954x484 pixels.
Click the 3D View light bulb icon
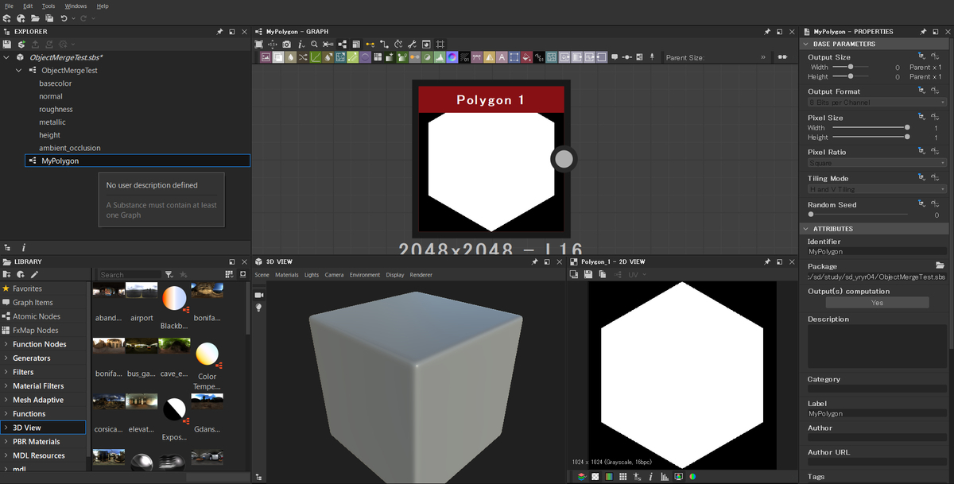click(x=258, y=308)
